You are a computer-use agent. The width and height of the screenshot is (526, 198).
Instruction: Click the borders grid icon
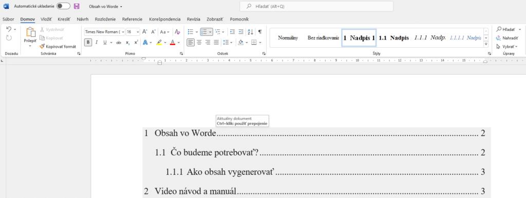point(254,43)
